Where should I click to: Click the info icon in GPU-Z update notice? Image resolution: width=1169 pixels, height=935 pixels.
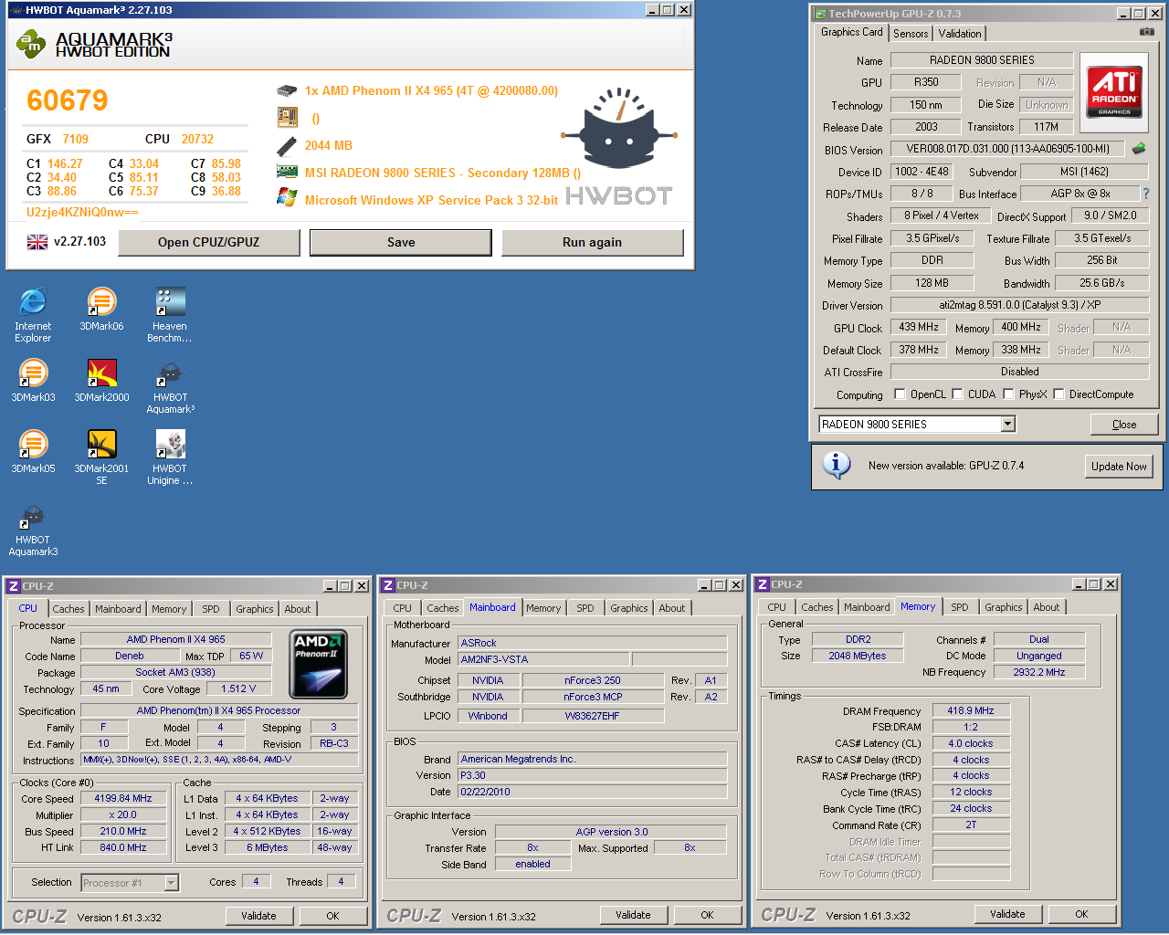(x=837, y=465)
